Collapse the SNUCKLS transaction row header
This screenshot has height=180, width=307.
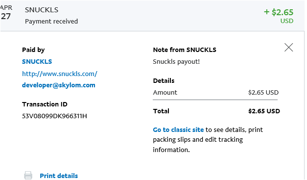[152, 16]
